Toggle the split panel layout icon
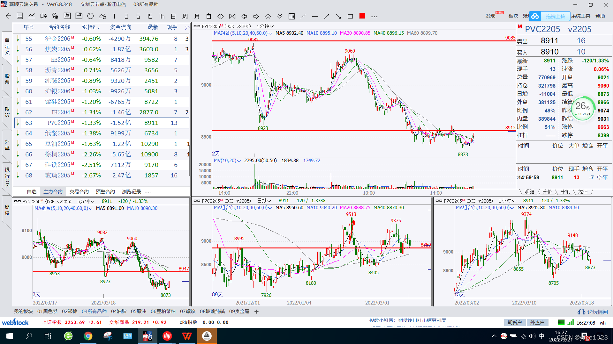Viewport: 613px width, 344px height. click(291, 16)
